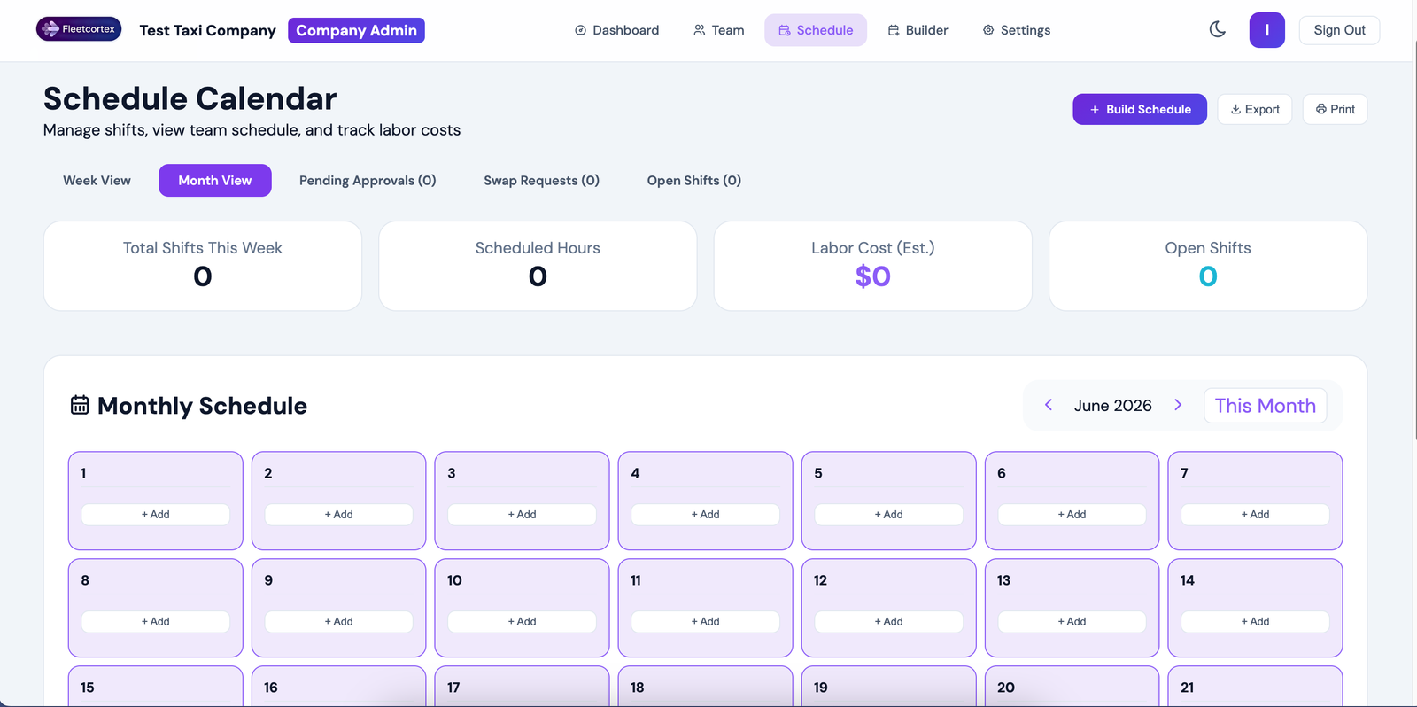Toggle dark mode moon icon

[1218, 29]
